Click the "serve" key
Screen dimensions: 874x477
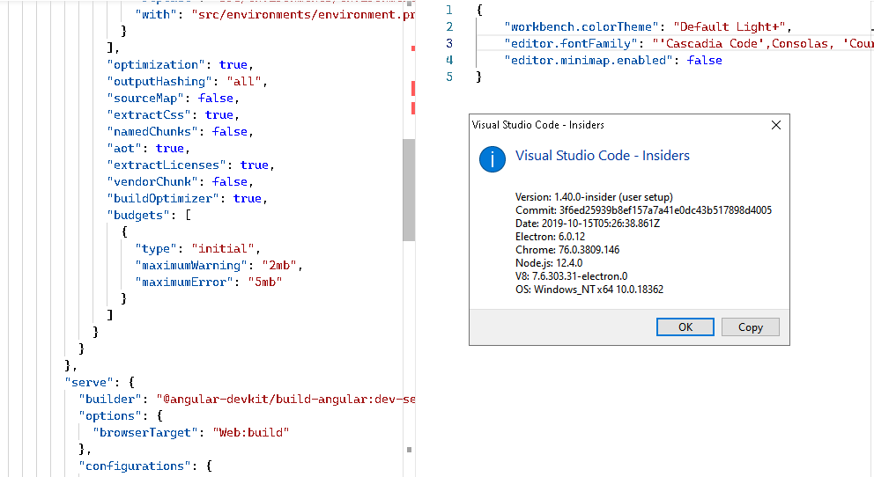89,382
